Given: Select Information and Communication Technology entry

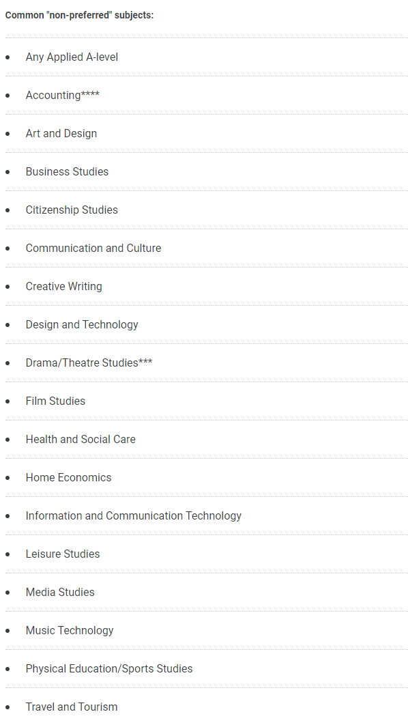Looking at the screenshot, I should tap(134, 515).
